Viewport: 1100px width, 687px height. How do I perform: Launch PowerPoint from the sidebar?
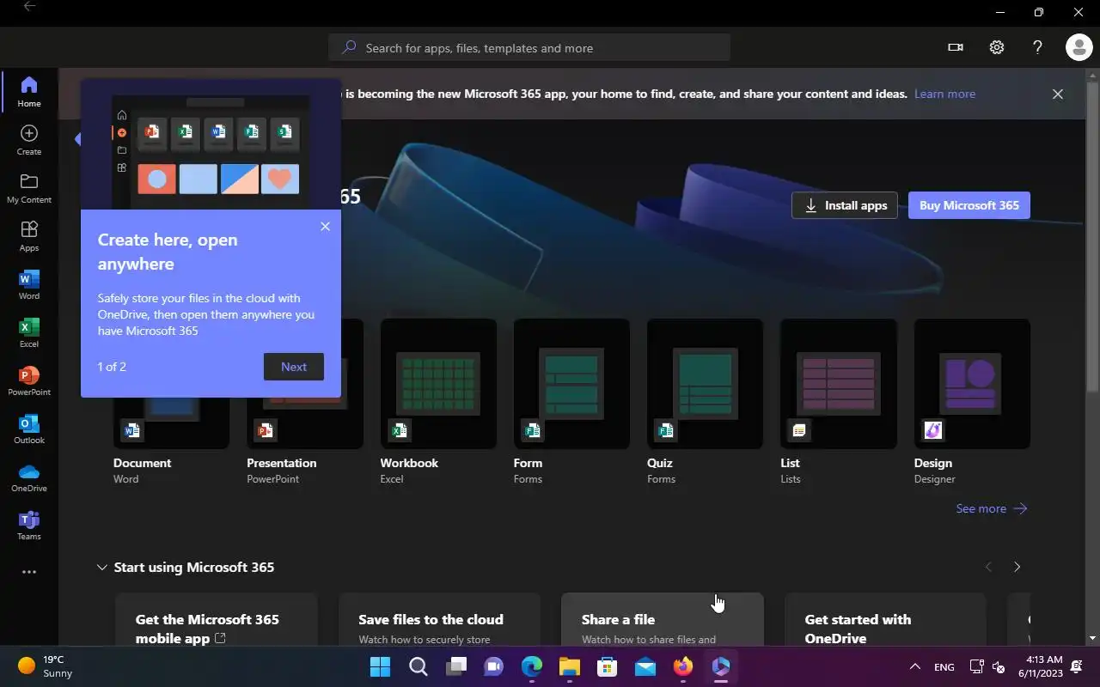(x=28, y=380)
